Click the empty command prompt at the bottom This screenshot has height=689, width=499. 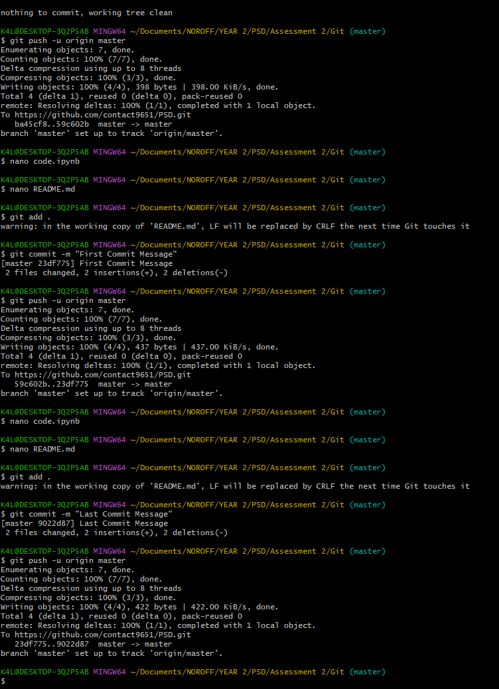(4, 681)
